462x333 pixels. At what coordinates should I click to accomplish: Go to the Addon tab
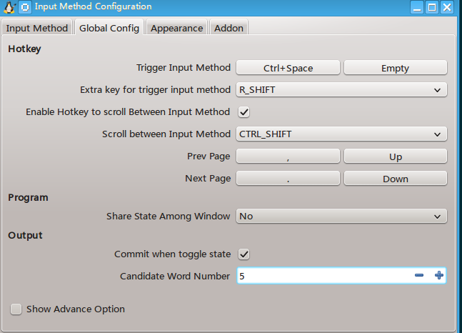pos(229,28)
